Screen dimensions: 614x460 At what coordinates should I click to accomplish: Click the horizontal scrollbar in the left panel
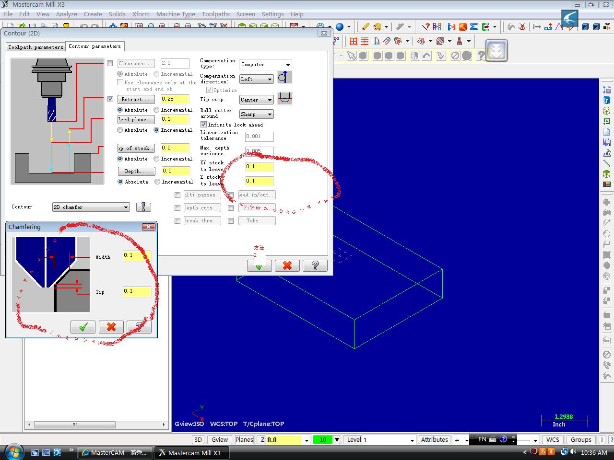pos(96,425)
